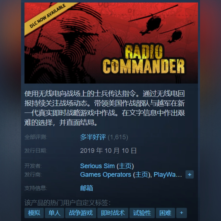Open the 单人 tag

click(x=54, y=213)
